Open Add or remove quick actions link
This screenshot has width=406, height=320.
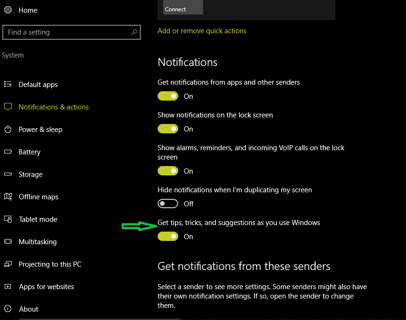coord(202,31)
